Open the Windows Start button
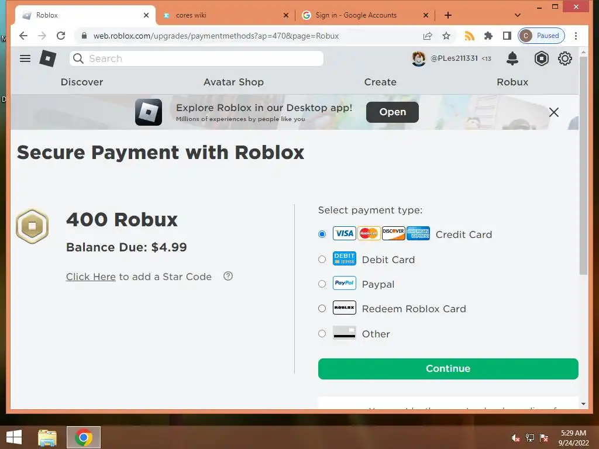This screenshot has width=599, height=449. [x=14, y=437]
